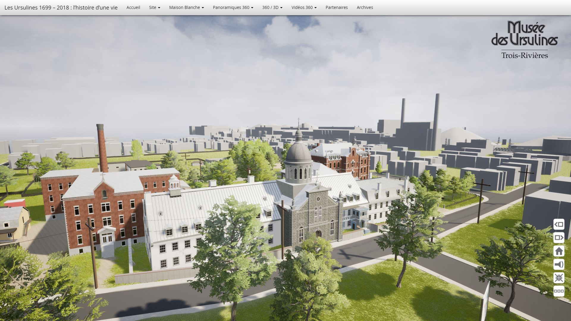
Task: Click the Trois-Rivières text under the logo
Action: pos(524,56)
